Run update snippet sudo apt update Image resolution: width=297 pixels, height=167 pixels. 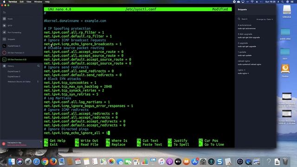pyautogui.click(x=245, y=54)
